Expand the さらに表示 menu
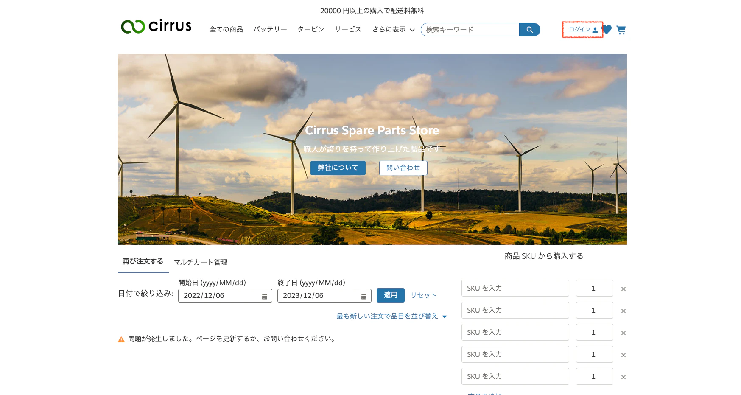 coord(393,29)
